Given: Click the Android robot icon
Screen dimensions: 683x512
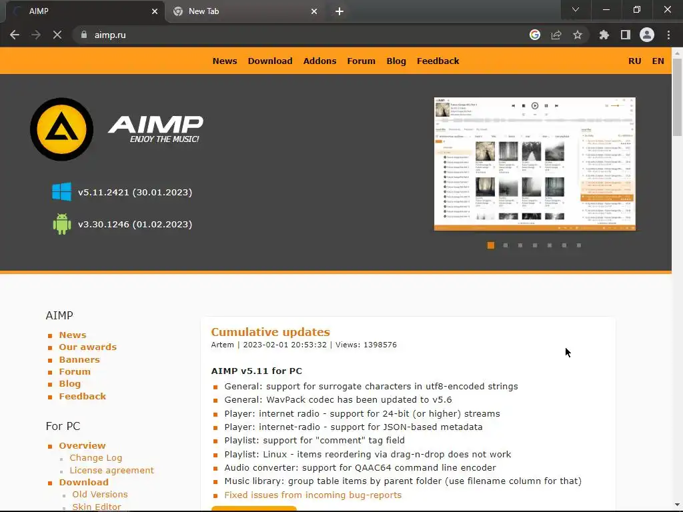Looking at the screenshot, I should 61,224.
